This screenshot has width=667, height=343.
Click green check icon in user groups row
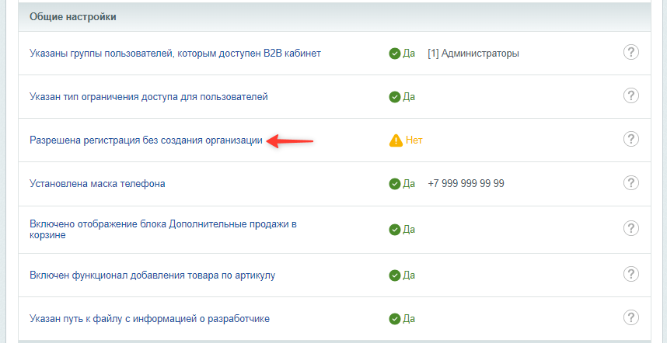point(395,54)
